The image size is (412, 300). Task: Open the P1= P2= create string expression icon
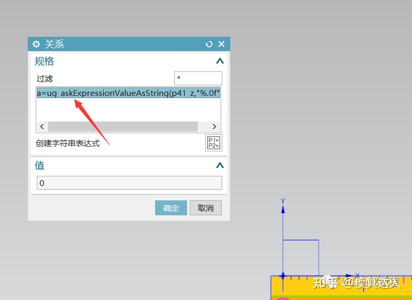214,143
